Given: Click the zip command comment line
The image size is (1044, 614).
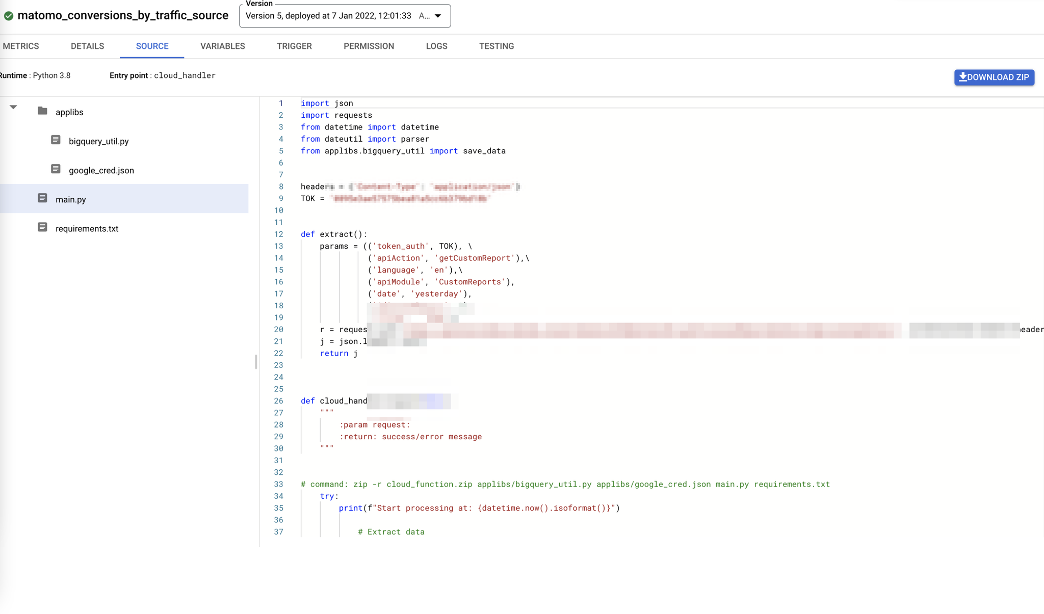Looking at the screenshot, I should click(565, 484).
